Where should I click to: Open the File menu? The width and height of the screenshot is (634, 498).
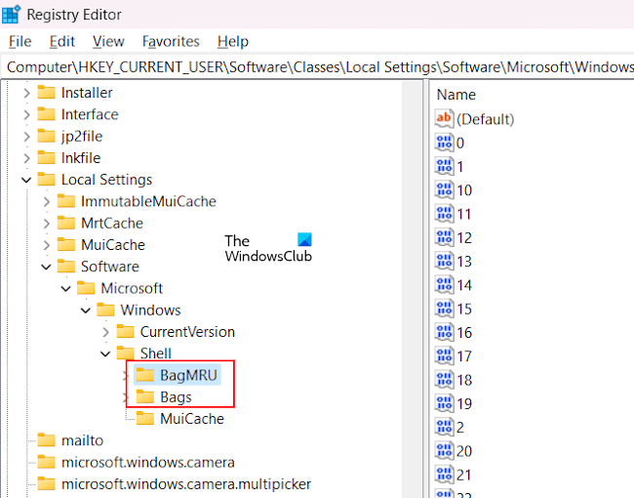(x=20, y=41)
